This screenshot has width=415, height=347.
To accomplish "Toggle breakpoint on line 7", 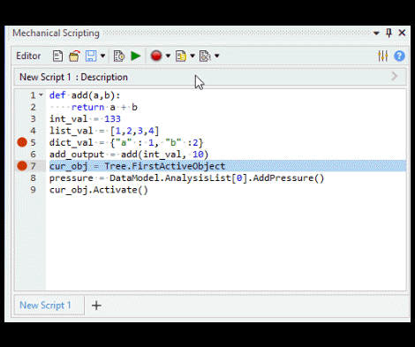I will click(x=22, y=166).
